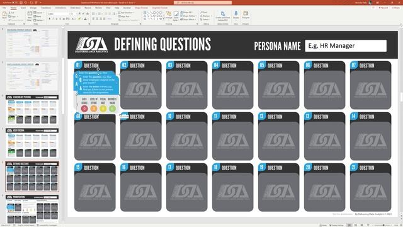
Task: Open the Slide Show tab
Action: pos(76,8)
